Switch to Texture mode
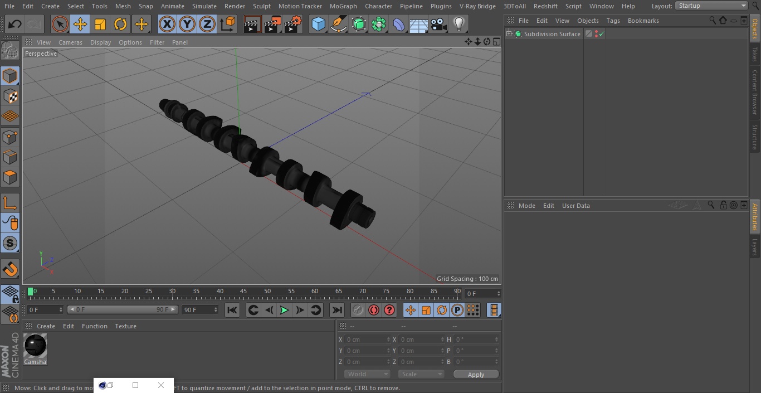 point(10,96)
